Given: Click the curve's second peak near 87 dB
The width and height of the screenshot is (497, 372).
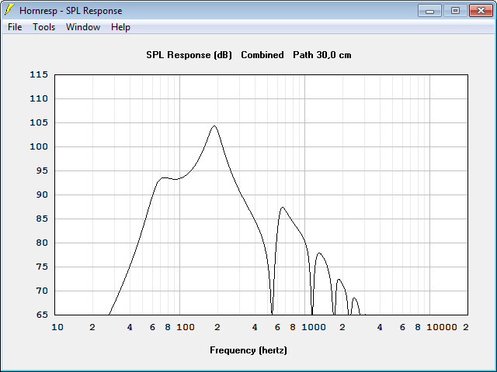Looking at the screenshot, I should (x=282, y=208).
